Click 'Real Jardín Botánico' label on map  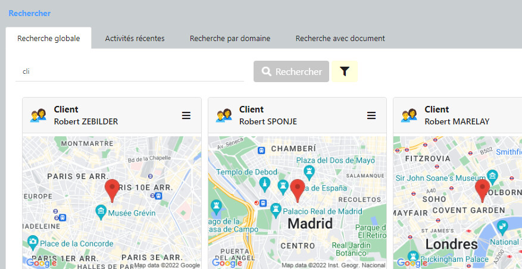[351, 249]
